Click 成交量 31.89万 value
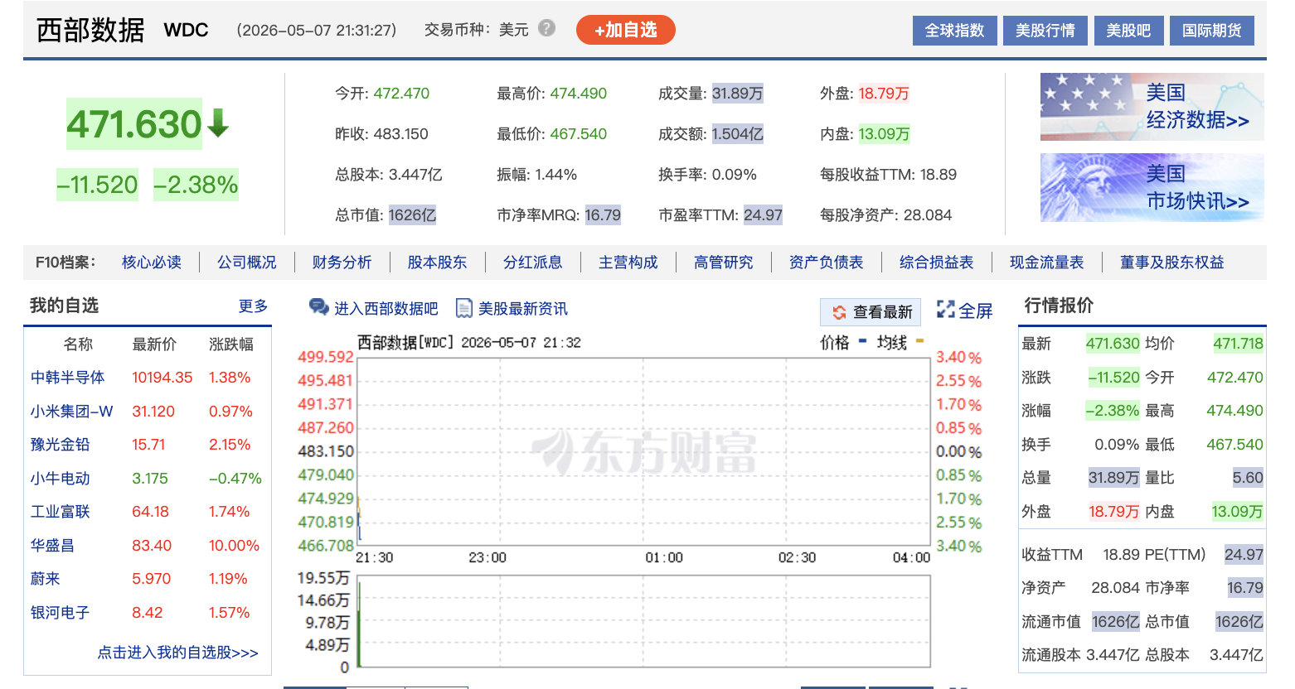Screen dimensions: 1295x689 737,94
